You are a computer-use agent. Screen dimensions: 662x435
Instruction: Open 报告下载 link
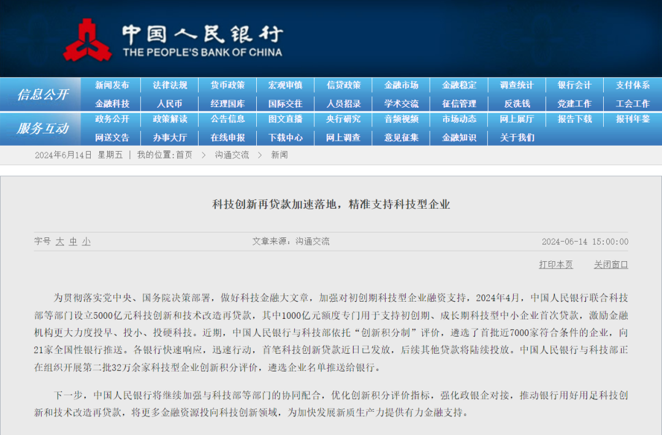[574, 119]
